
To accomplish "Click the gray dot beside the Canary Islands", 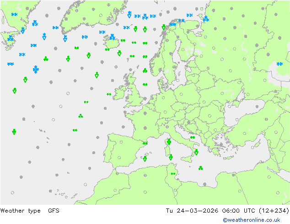I will [50, 191].
